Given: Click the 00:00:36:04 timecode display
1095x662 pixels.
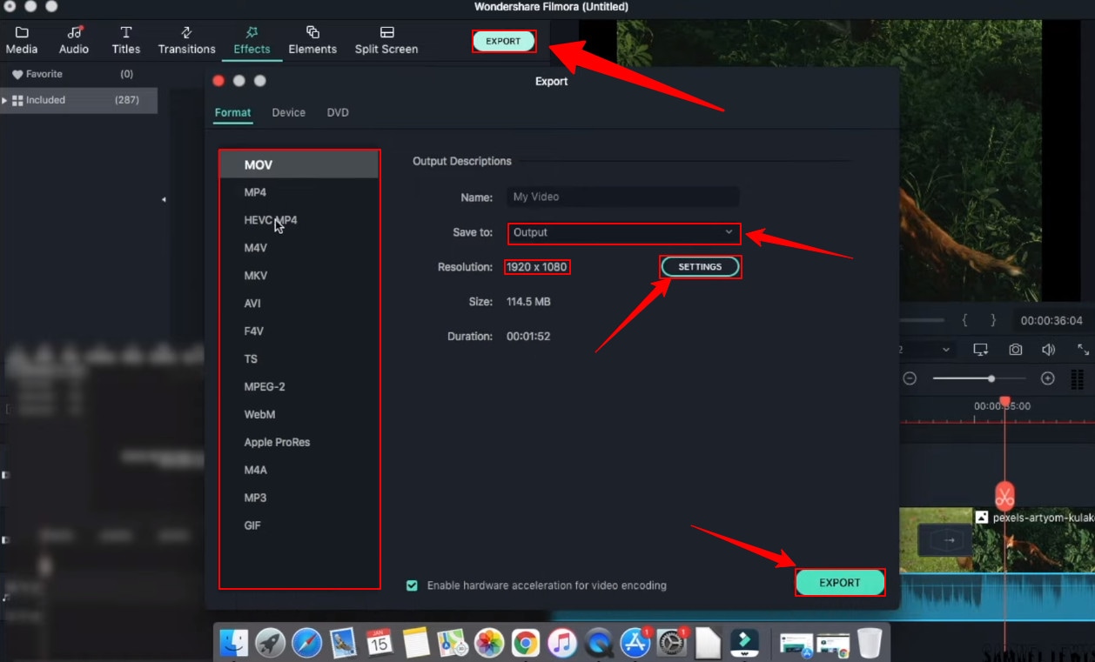Looking at the screenshot, I should click(1051, 321).
